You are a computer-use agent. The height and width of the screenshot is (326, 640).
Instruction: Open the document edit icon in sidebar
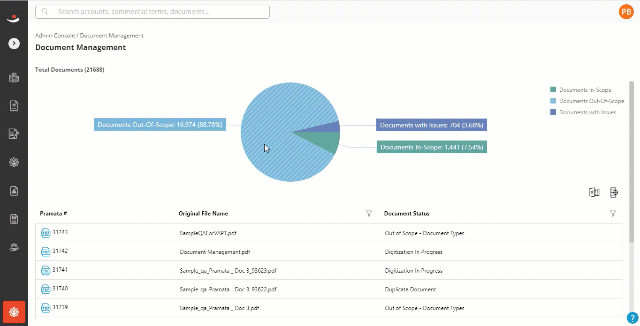pos(14,134)
